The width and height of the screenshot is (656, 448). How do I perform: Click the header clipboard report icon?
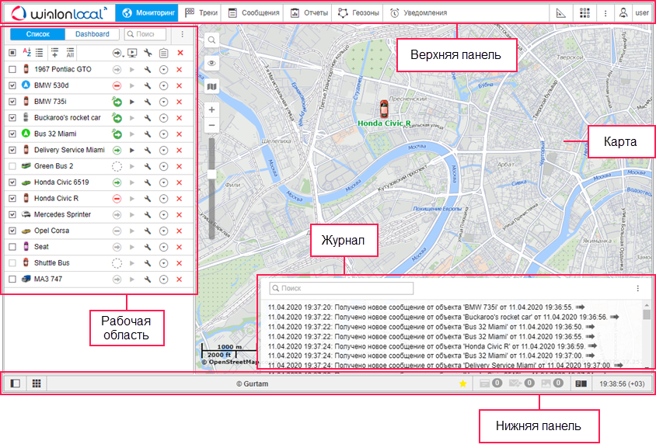pyautogui.click(x=163, y=53)
